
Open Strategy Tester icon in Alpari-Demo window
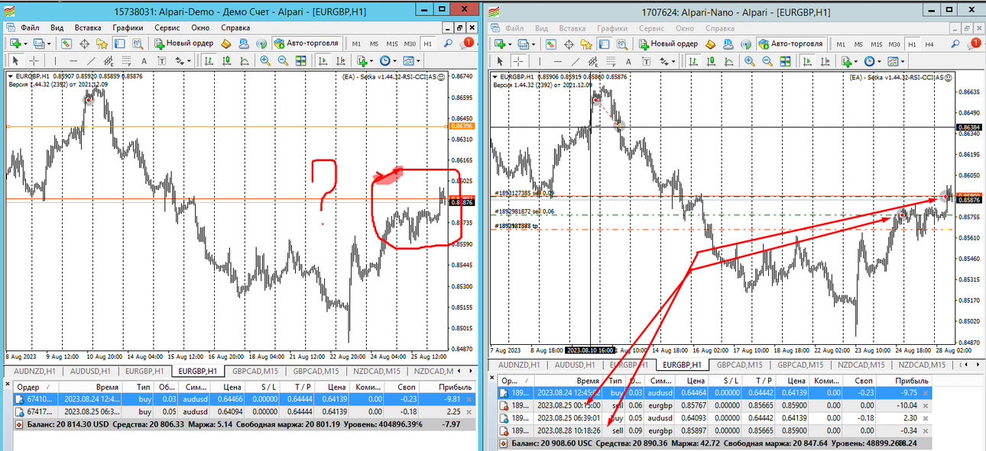pyautogui.click(x=138, y=43)
